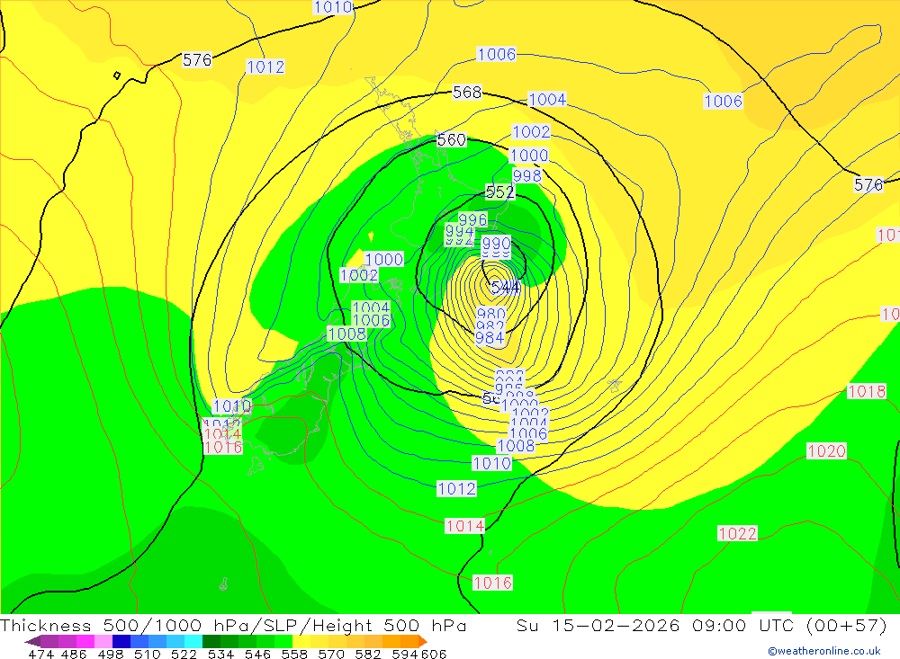The image size is (900, 659).
Task: Click the legend value 570
Action: [331, 654]
